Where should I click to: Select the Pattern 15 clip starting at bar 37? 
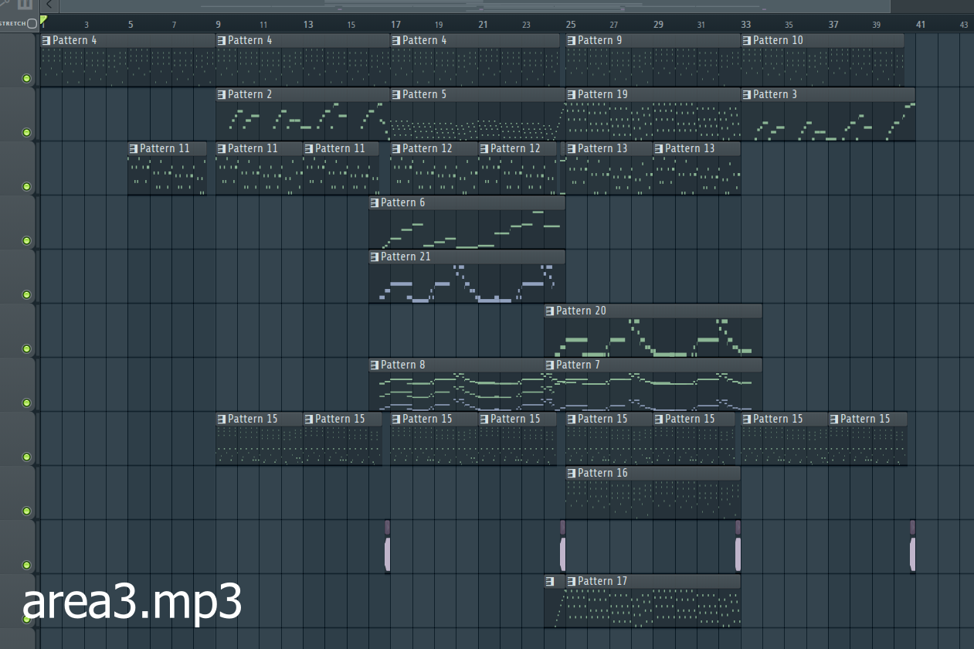tap(867, 439)
